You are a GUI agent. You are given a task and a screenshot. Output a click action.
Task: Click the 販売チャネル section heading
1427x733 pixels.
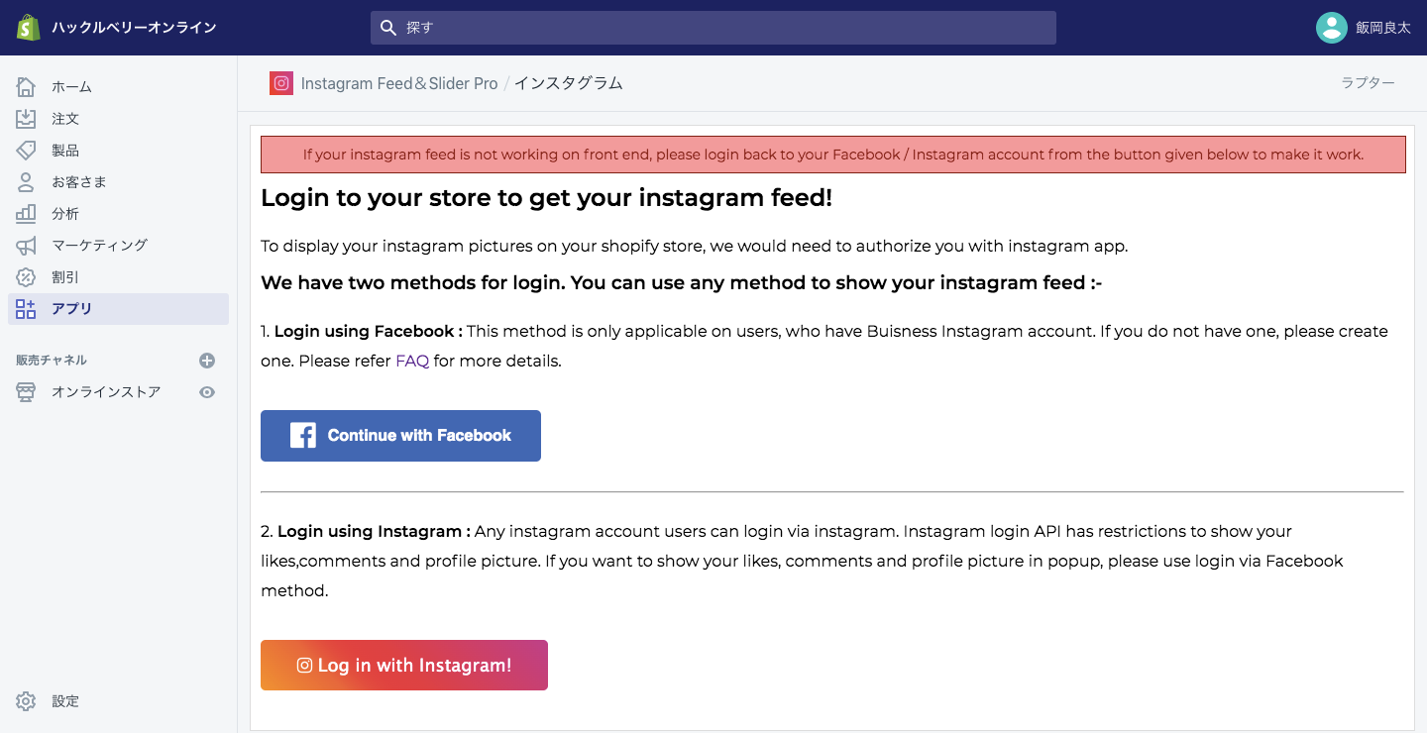point(52,361)
